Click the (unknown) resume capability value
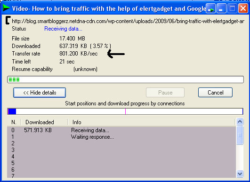This screenshot has width=250, height=182. pyautogui.click(x=86, y=69)
